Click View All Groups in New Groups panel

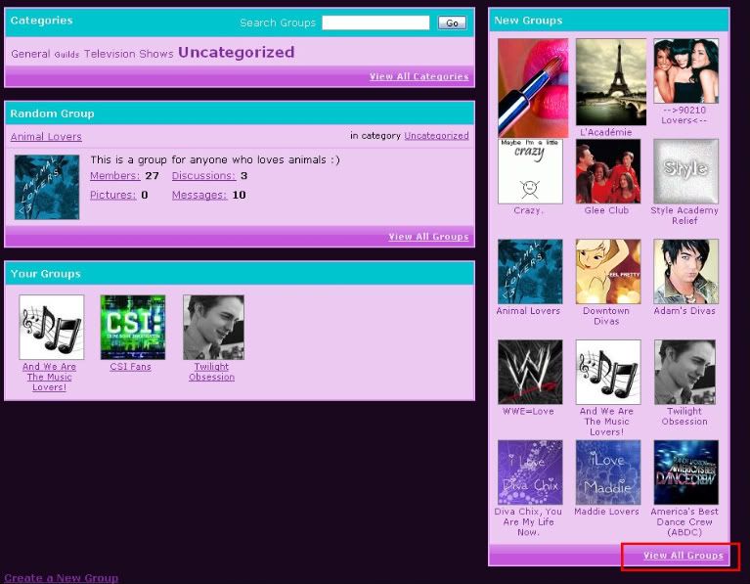[684, 556]
